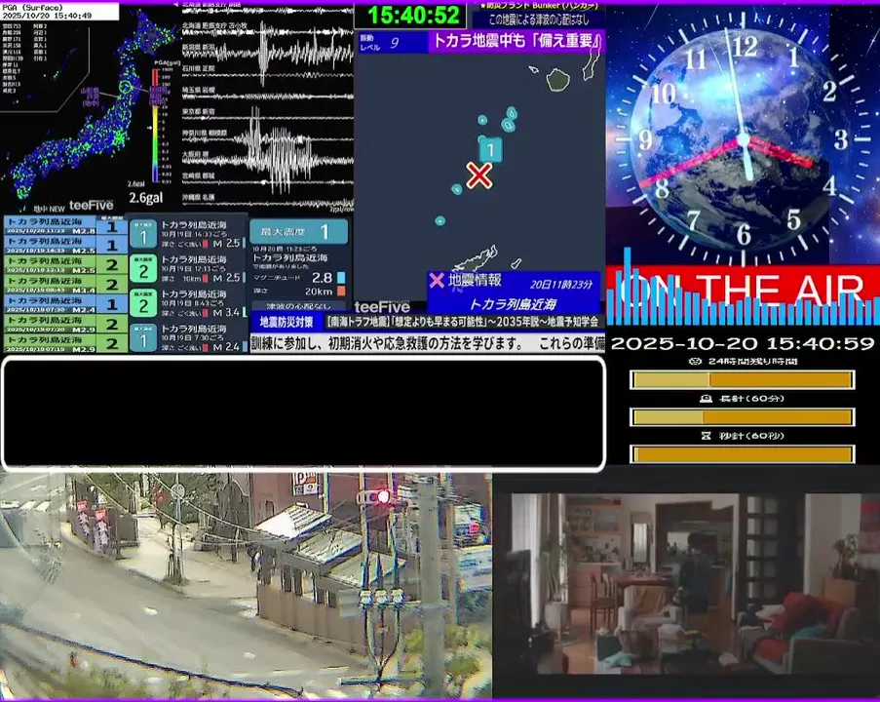Click the intensity 2 badge for 12:13 quake
The image size is (880, 702).
click(x=143, y=268)
